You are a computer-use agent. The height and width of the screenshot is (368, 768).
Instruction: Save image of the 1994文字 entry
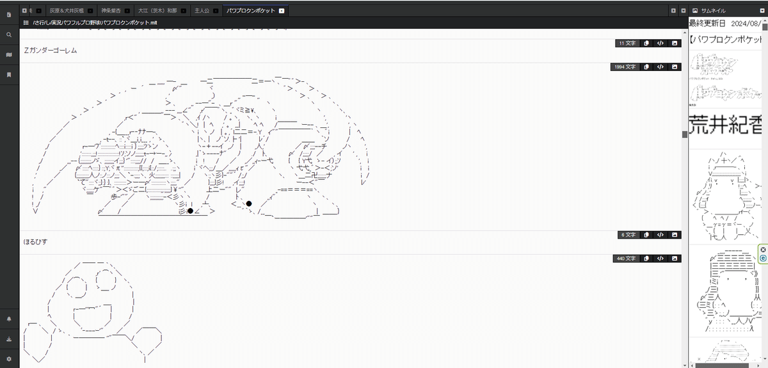point(675,67)
